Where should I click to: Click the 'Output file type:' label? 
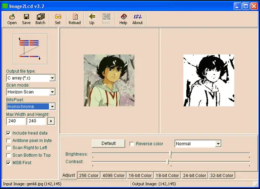21,71
